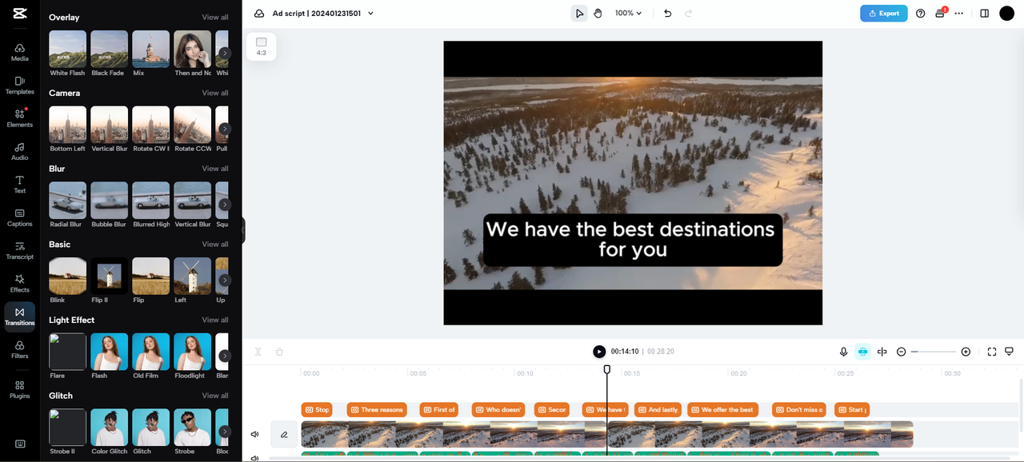Open the 100% zoom dropdown
Image resolution: width=1024 pixels, height=462 pixels.
[x=629, y=14]
